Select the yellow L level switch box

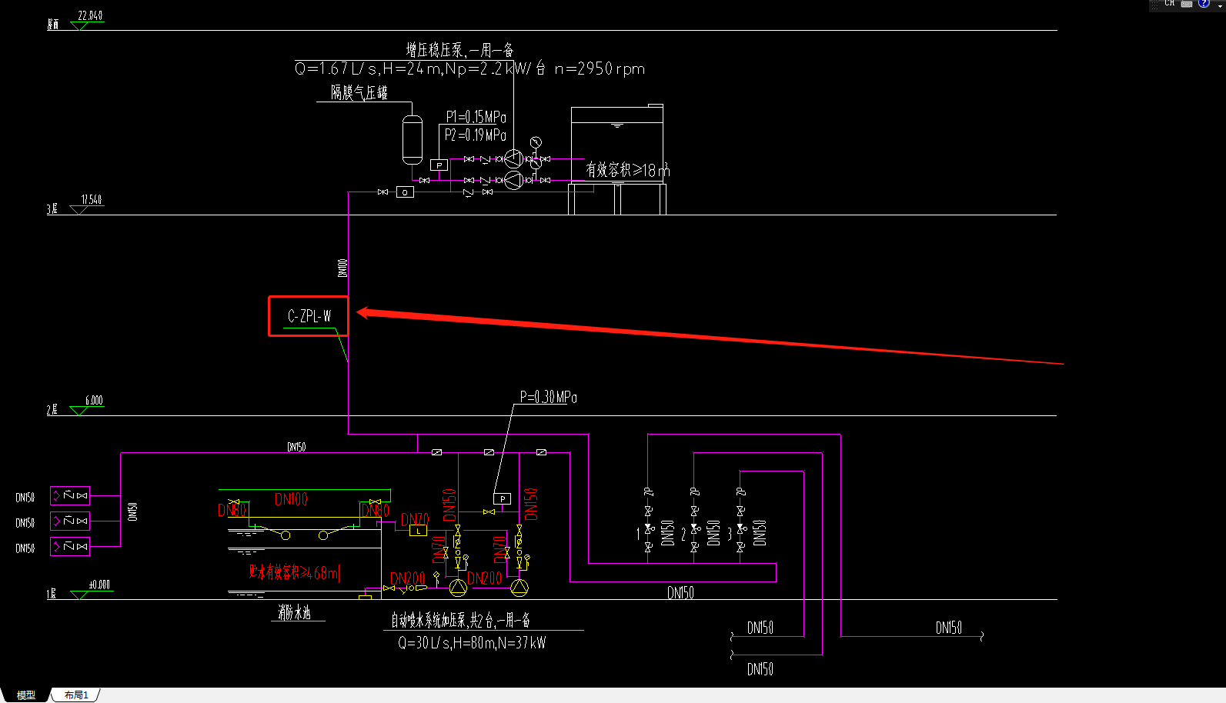pos(418,530)
